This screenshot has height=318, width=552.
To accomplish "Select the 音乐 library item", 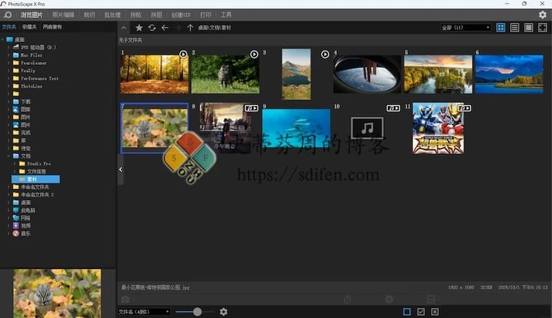I will 26,233.
